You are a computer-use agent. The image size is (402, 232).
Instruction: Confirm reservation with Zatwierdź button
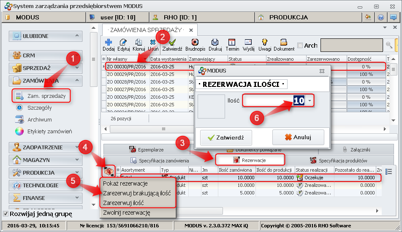[x=226, y=138]
